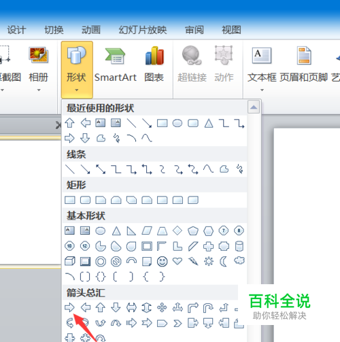
Task: Open the 设计 ribbon tab
Action: click(x=16, y=30)
